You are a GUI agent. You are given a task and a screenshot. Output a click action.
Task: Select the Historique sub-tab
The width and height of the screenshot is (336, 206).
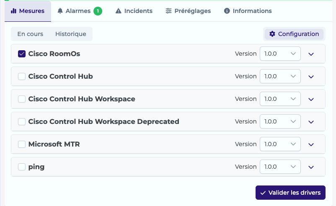(71, 34)
